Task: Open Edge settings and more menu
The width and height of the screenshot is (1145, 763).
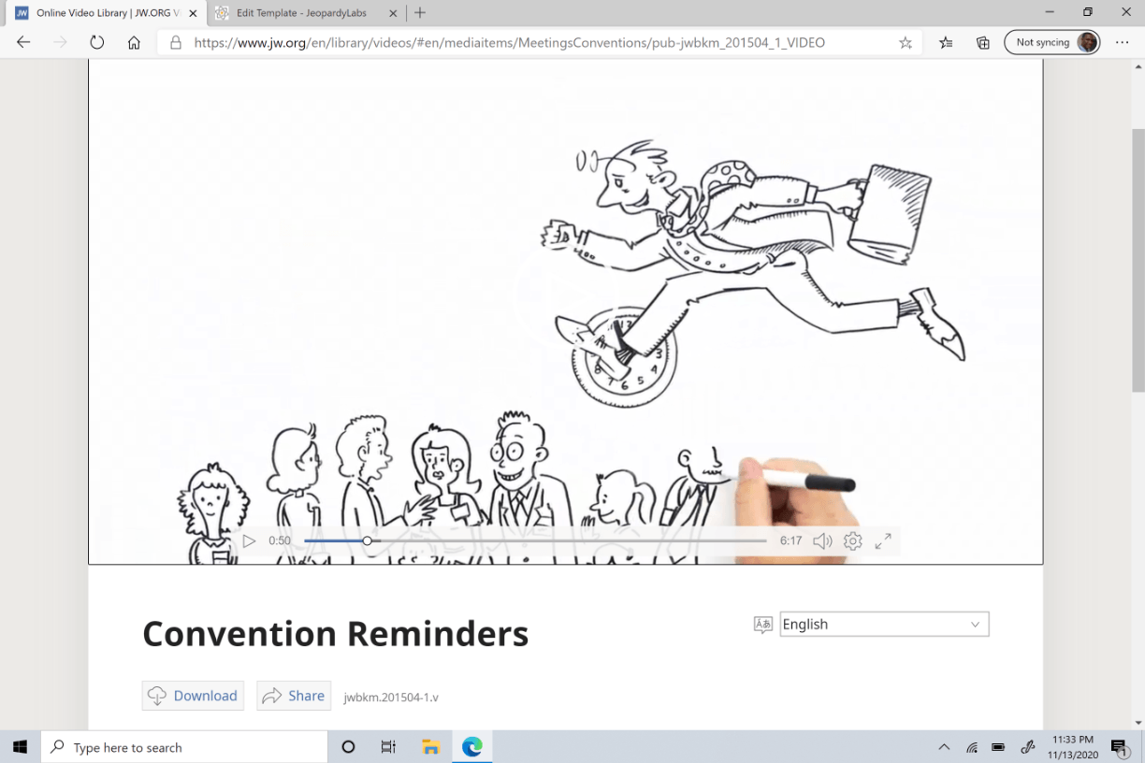Action: [1123, 42]
